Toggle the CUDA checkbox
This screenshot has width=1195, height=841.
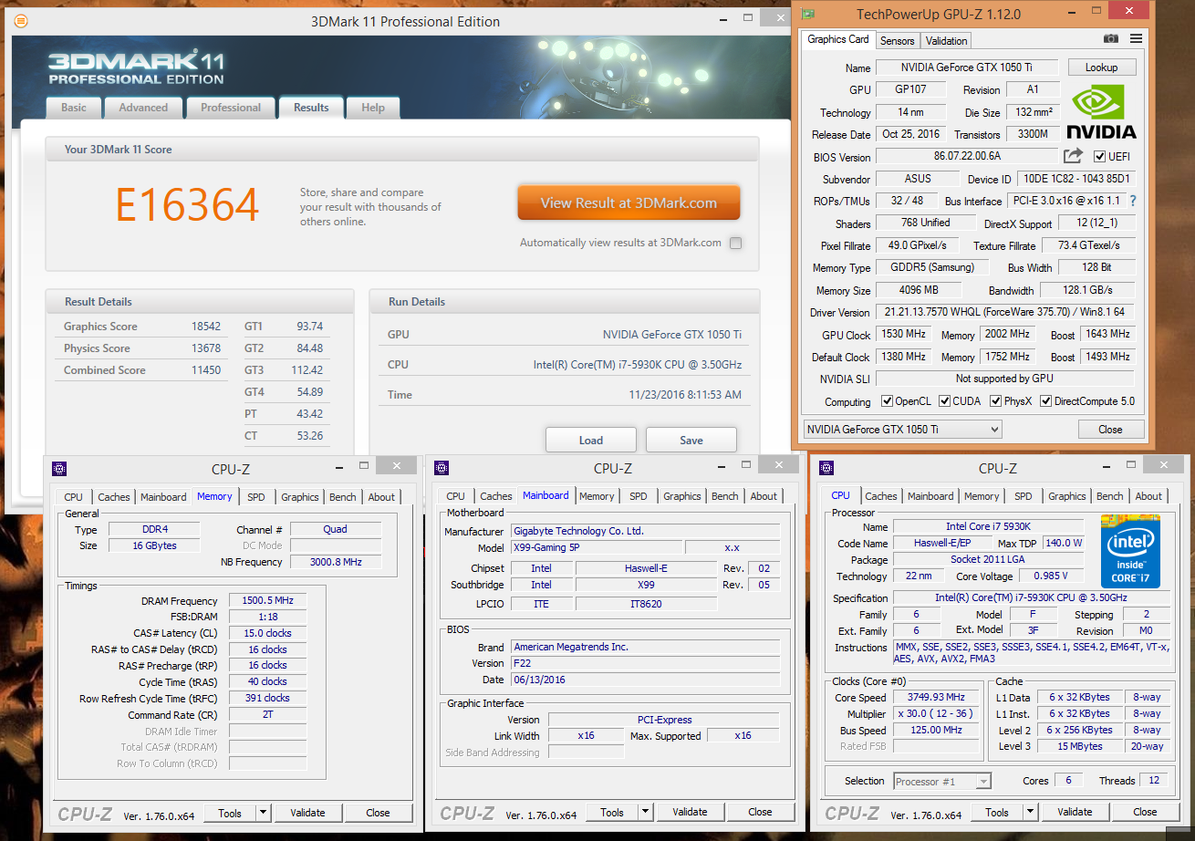point(944,401)
